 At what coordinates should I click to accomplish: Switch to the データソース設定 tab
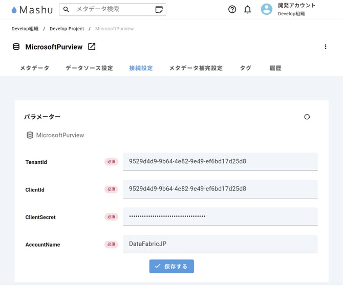coord(89,68)
